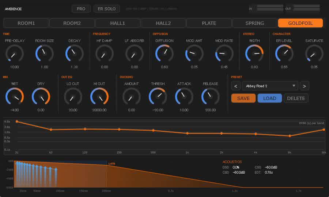This screenshot has width=329, height=197.
Task: Select the ROOM2 algorithm tab
Action: pyautogui.click(x=72, y=23)
